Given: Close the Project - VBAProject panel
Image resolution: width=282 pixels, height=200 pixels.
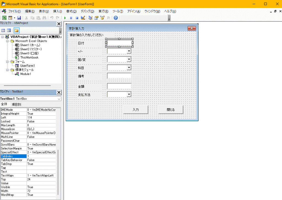Looking at the screenshot, I should pos(59,24).
